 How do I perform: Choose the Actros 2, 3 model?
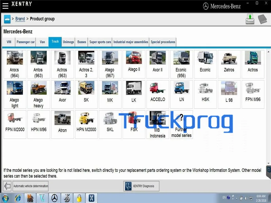(x=86, y=64)
